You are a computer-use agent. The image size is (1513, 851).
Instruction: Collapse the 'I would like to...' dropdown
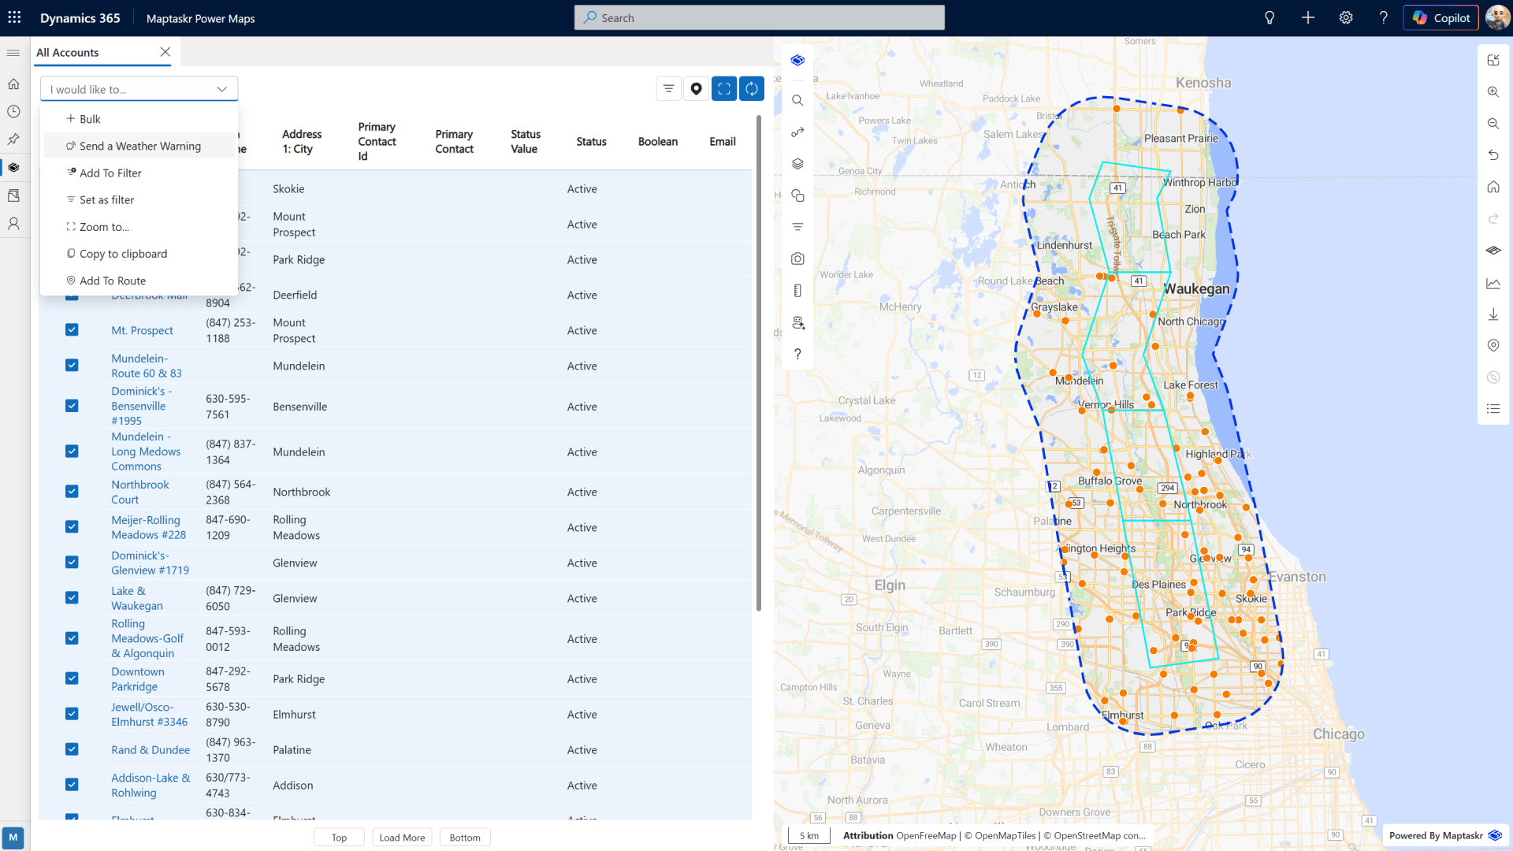221,89
